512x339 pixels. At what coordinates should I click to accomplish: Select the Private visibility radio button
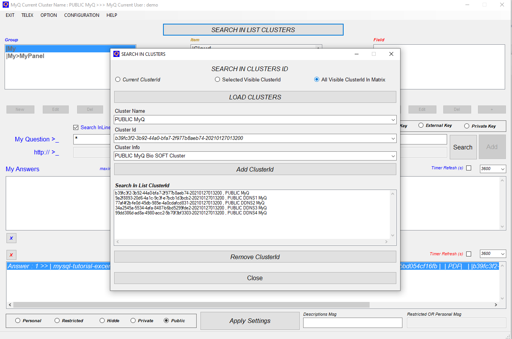tap(133, 321)
